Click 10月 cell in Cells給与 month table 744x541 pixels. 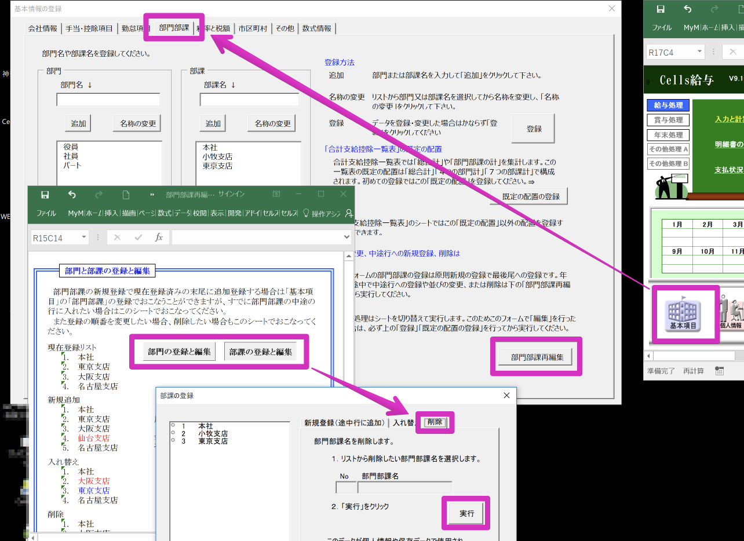tap(707, 251)
